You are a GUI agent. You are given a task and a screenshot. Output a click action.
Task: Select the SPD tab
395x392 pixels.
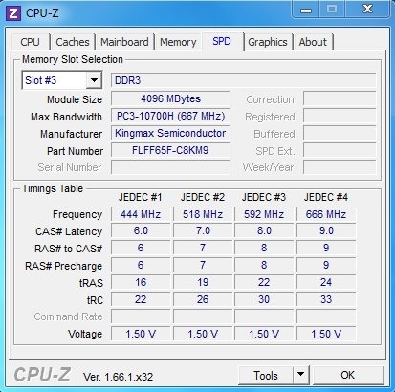222,41
